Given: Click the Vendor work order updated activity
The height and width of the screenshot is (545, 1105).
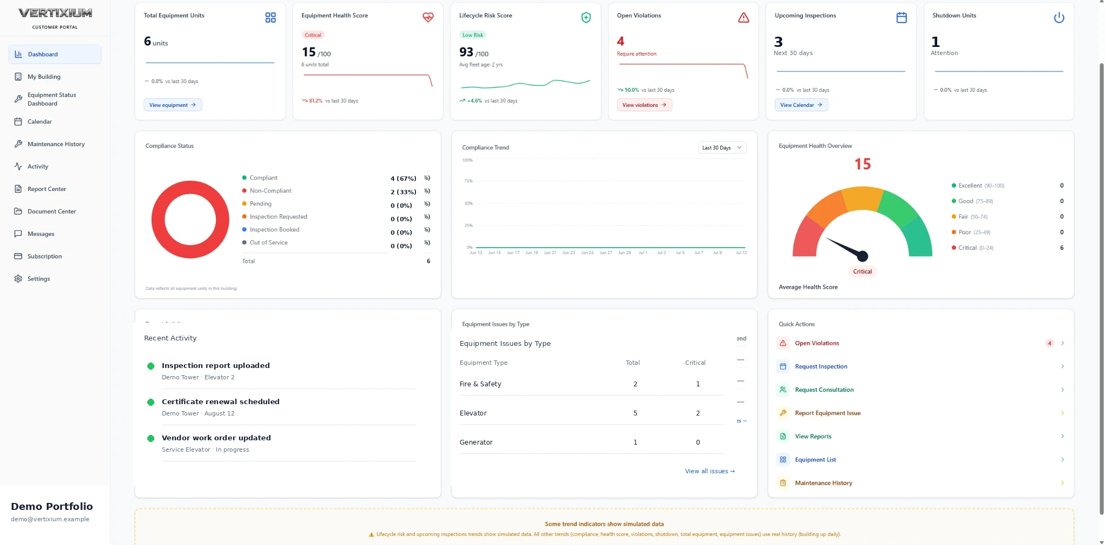Looking at the screenshot, I should pyautogui.click(x=281, y=443).
